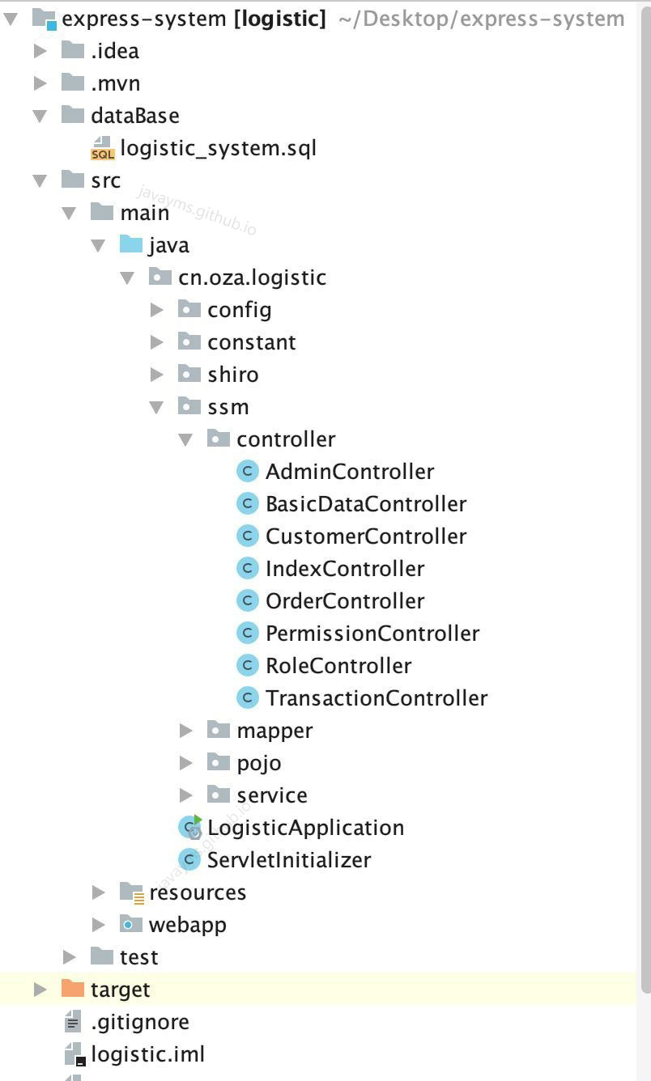Click the webapp web-folder icon
This screenshot has width=651, height=1081.
(x=130, y=924)
